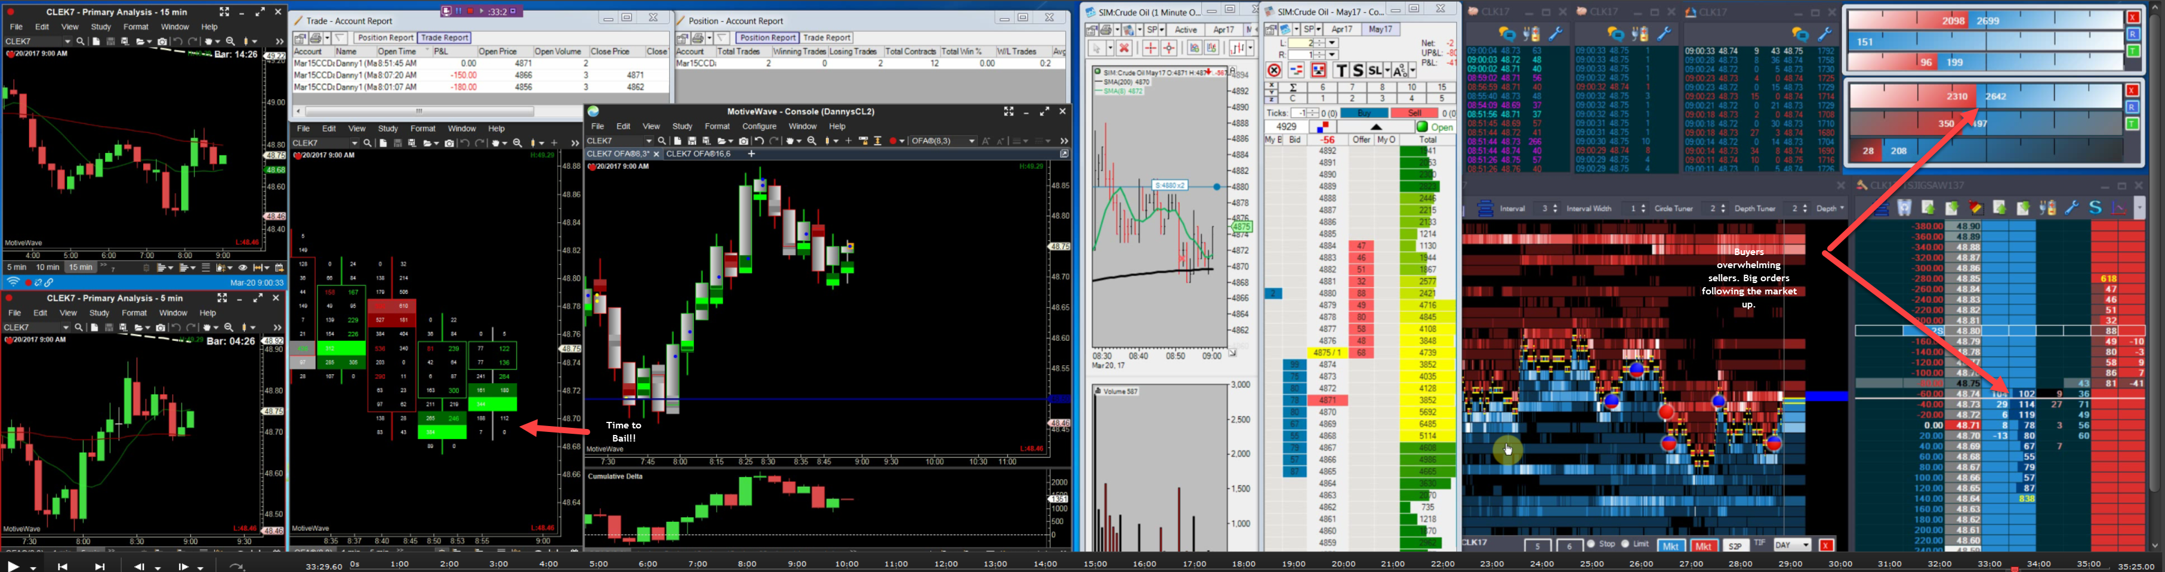Screen dimensions: 2165x572
Task: Click the wrench icon in the Jigsaw ladder toolbar
Action: (2072, 208)
